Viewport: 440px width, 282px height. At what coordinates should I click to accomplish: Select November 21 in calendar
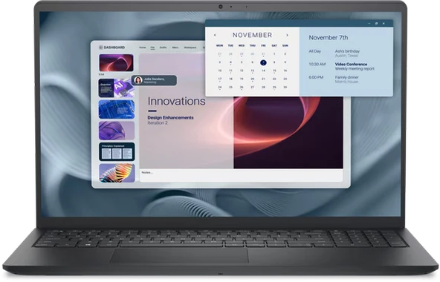(263, 79)
